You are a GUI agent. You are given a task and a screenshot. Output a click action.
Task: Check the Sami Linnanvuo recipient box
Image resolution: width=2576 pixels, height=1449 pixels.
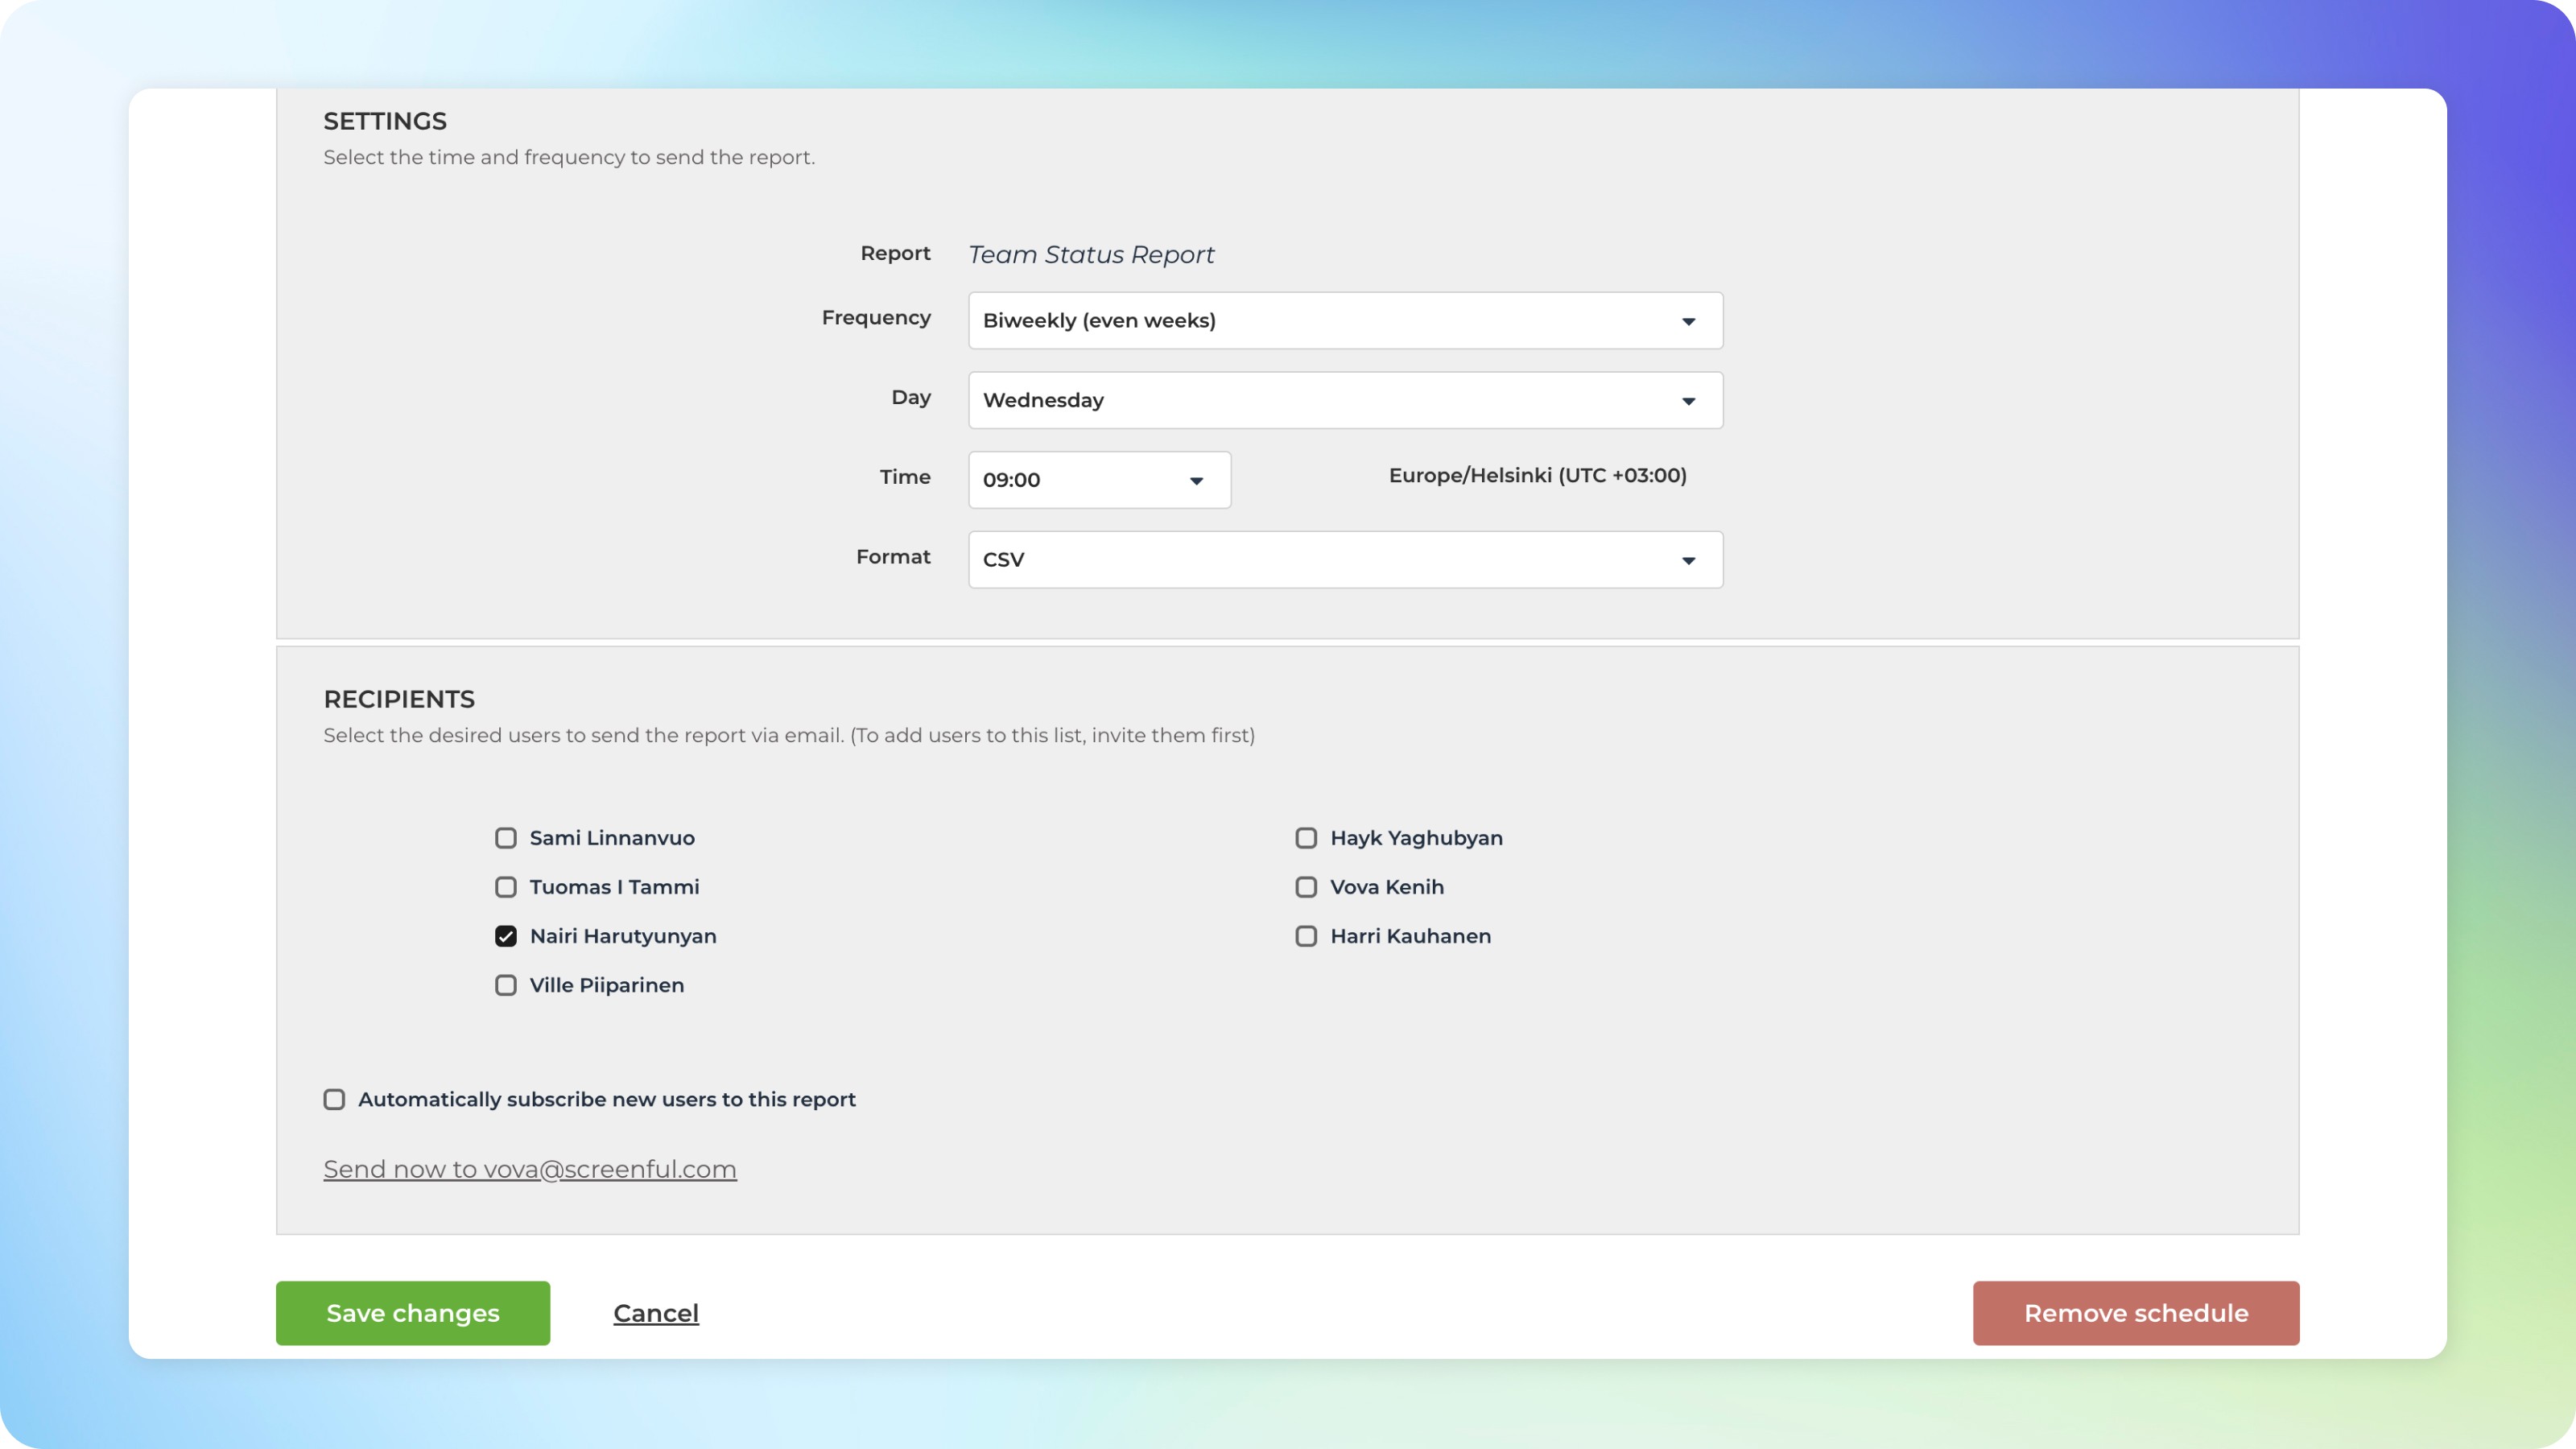[x=506, y=838]
